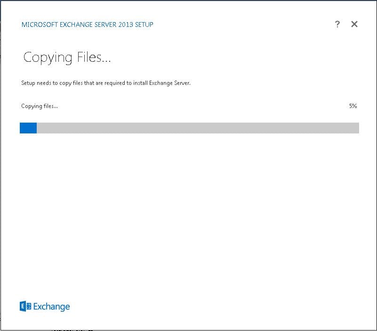Screen dimensions: 377x331
Task: Click 'Microsoft Exchange Server 2013 Setup' title
Action: [x=87, y=25]
